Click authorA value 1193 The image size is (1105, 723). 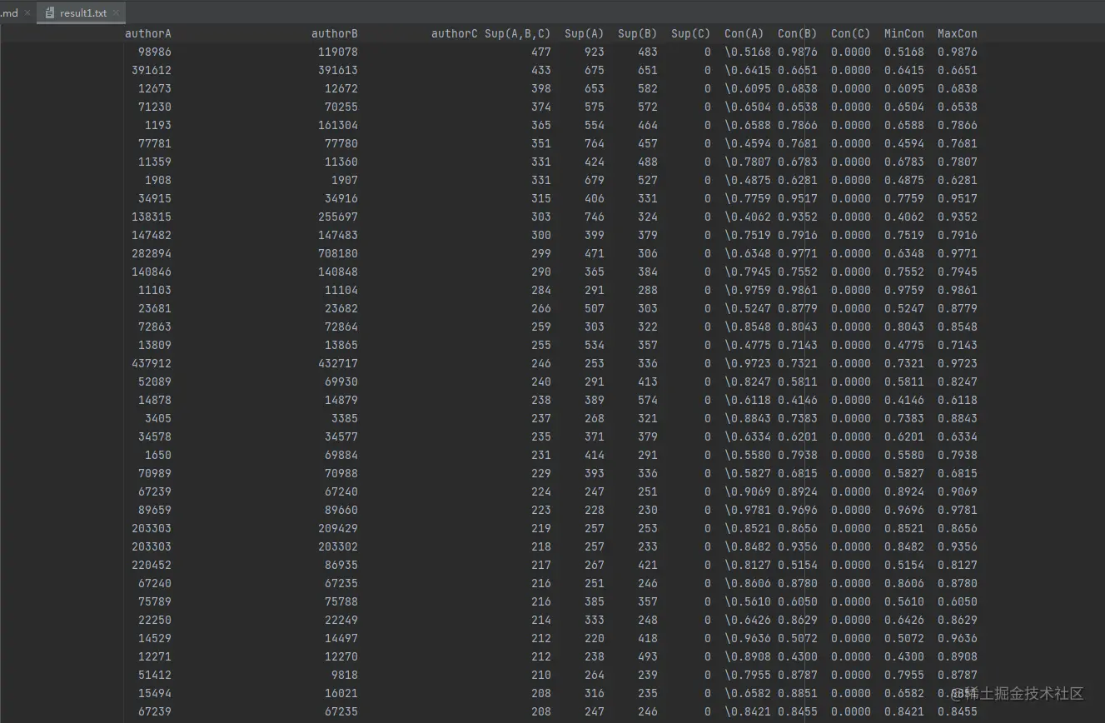click(158, 125)
